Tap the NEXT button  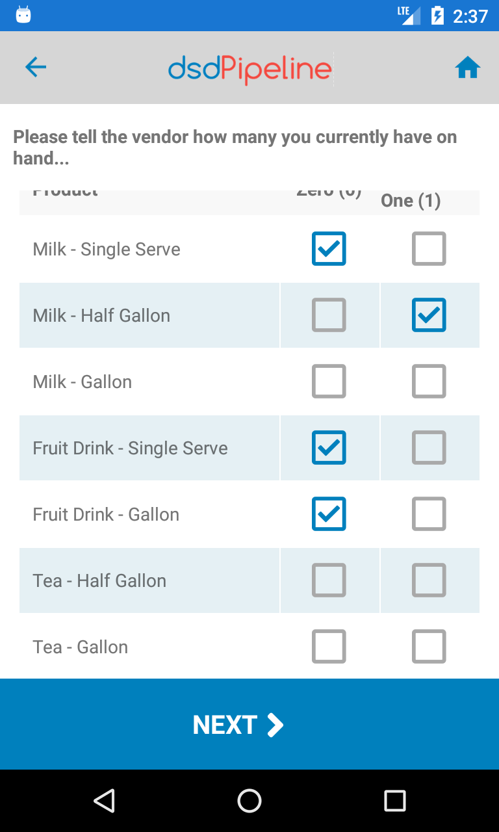point(249,724)
